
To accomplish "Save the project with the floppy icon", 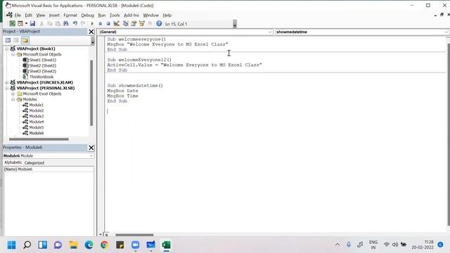I will click(x=32, y=24).
